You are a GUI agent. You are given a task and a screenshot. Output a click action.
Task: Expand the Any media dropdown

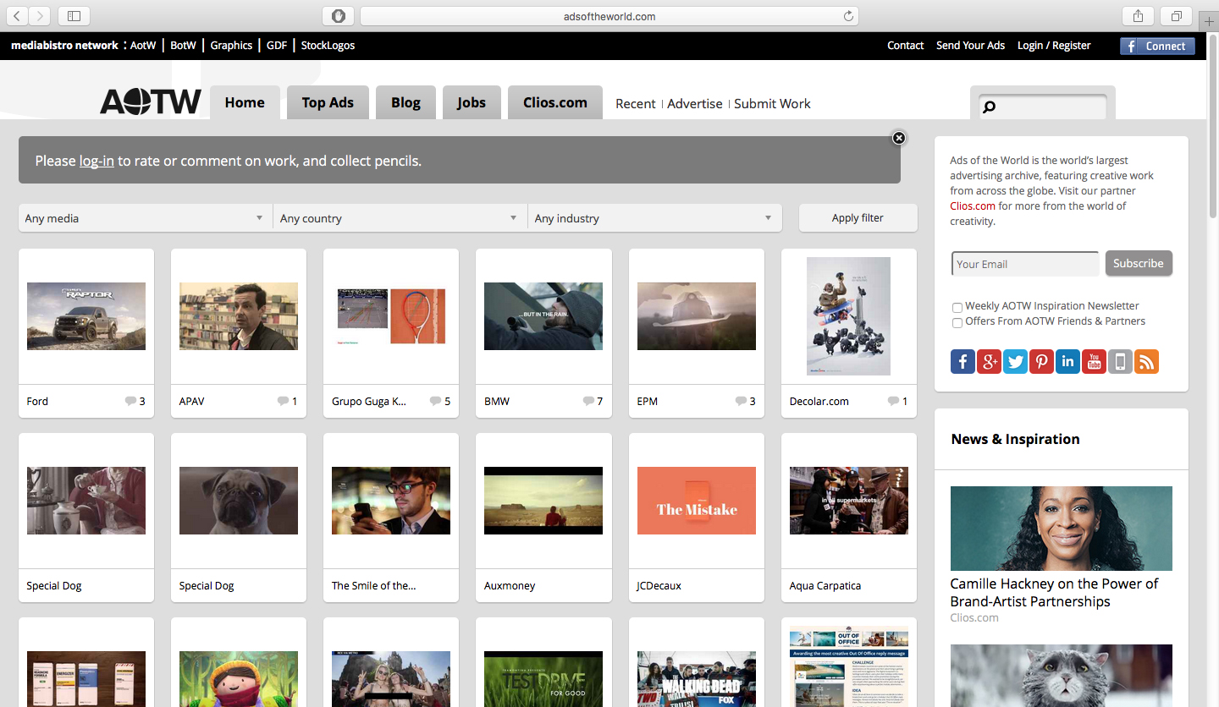pos(146,218)
